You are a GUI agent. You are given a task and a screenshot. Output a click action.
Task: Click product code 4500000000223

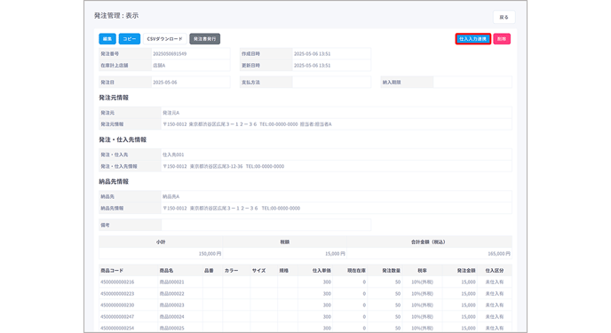[x=117, y=294]
